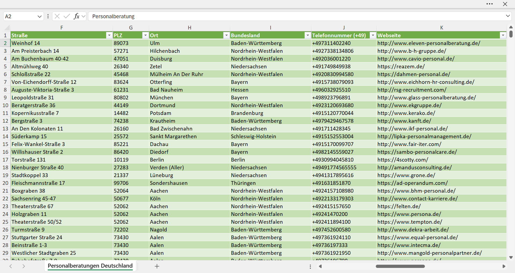Screen dimensions: 515x273
Task: Click the horizontal scrollbar left arrow
Action: pyautogui.click(x=320, y=266)
